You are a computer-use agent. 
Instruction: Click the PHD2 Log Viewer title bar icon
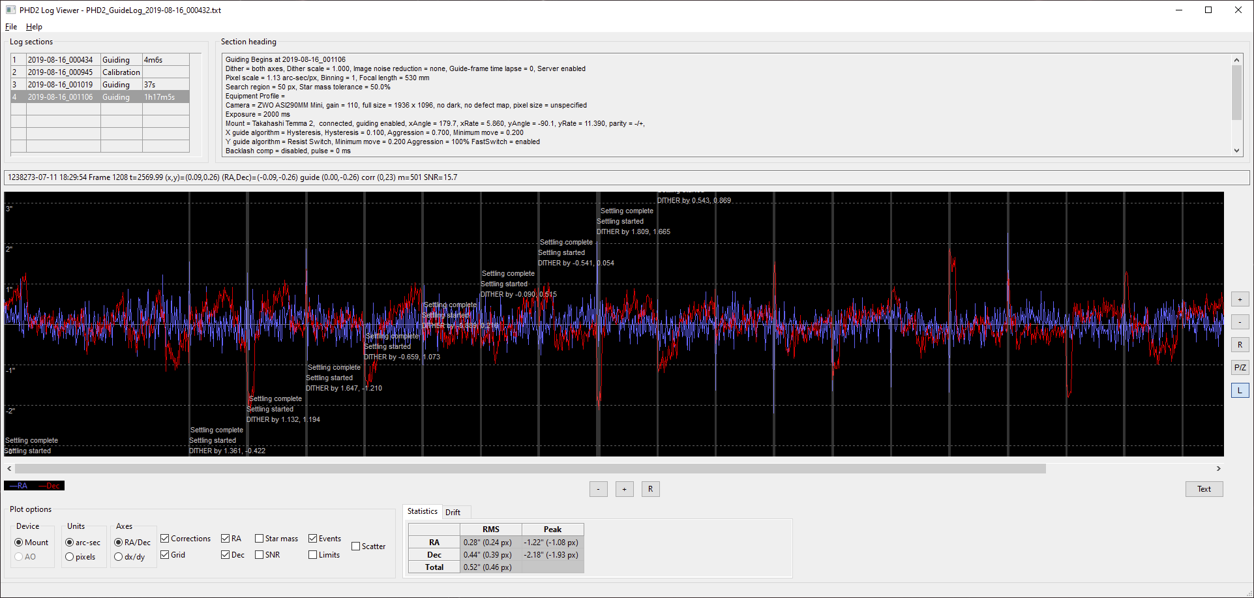coord(10,10)
